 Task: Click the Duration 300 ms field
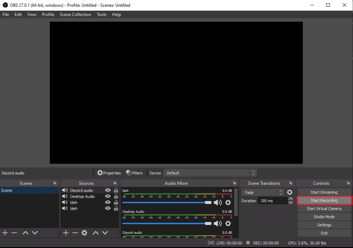click(x=273, y=201)
